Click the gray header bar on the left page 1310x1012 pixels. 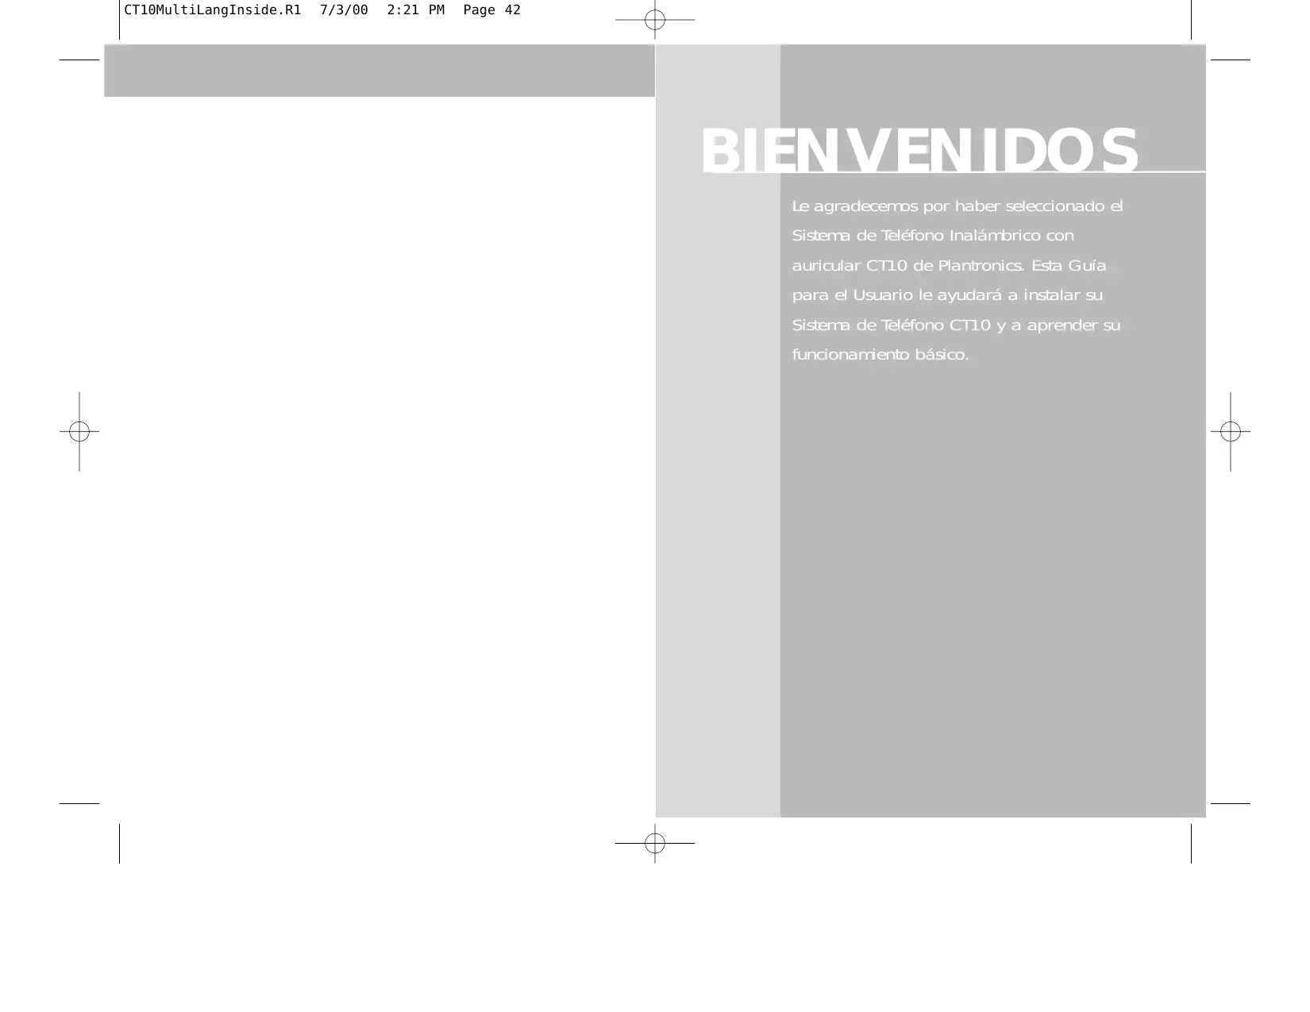click(379, 71)
